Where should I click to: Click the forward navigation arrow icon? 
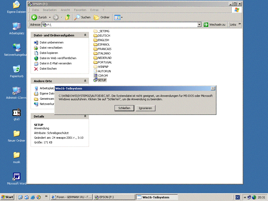coord(56,17)
